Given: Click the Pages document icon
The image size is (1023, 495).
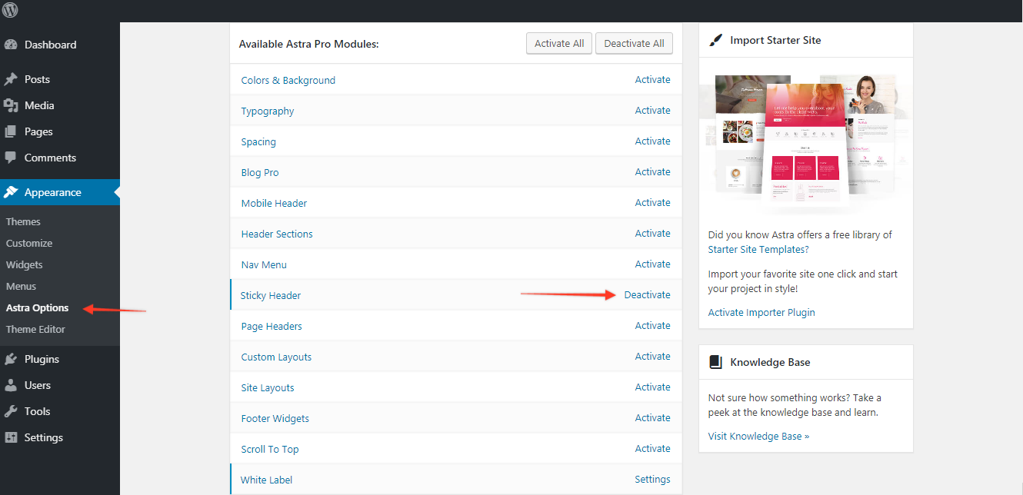Looking at the screenshot, I should [11, 131].
